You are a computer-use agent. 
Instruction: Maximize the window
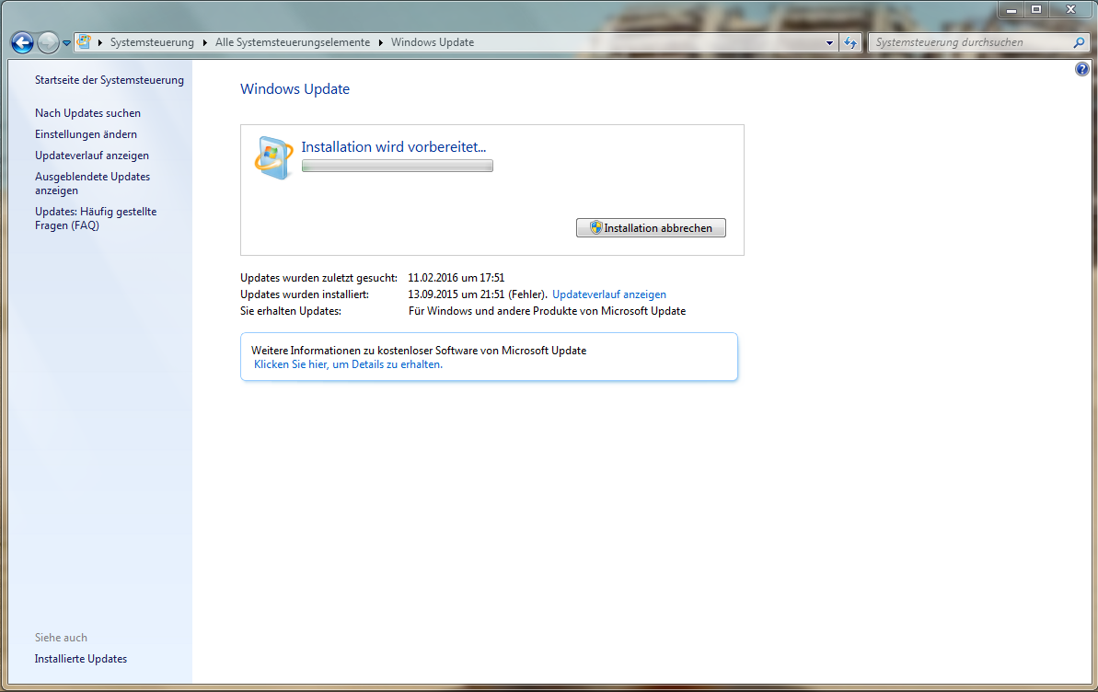[1036, 9]
